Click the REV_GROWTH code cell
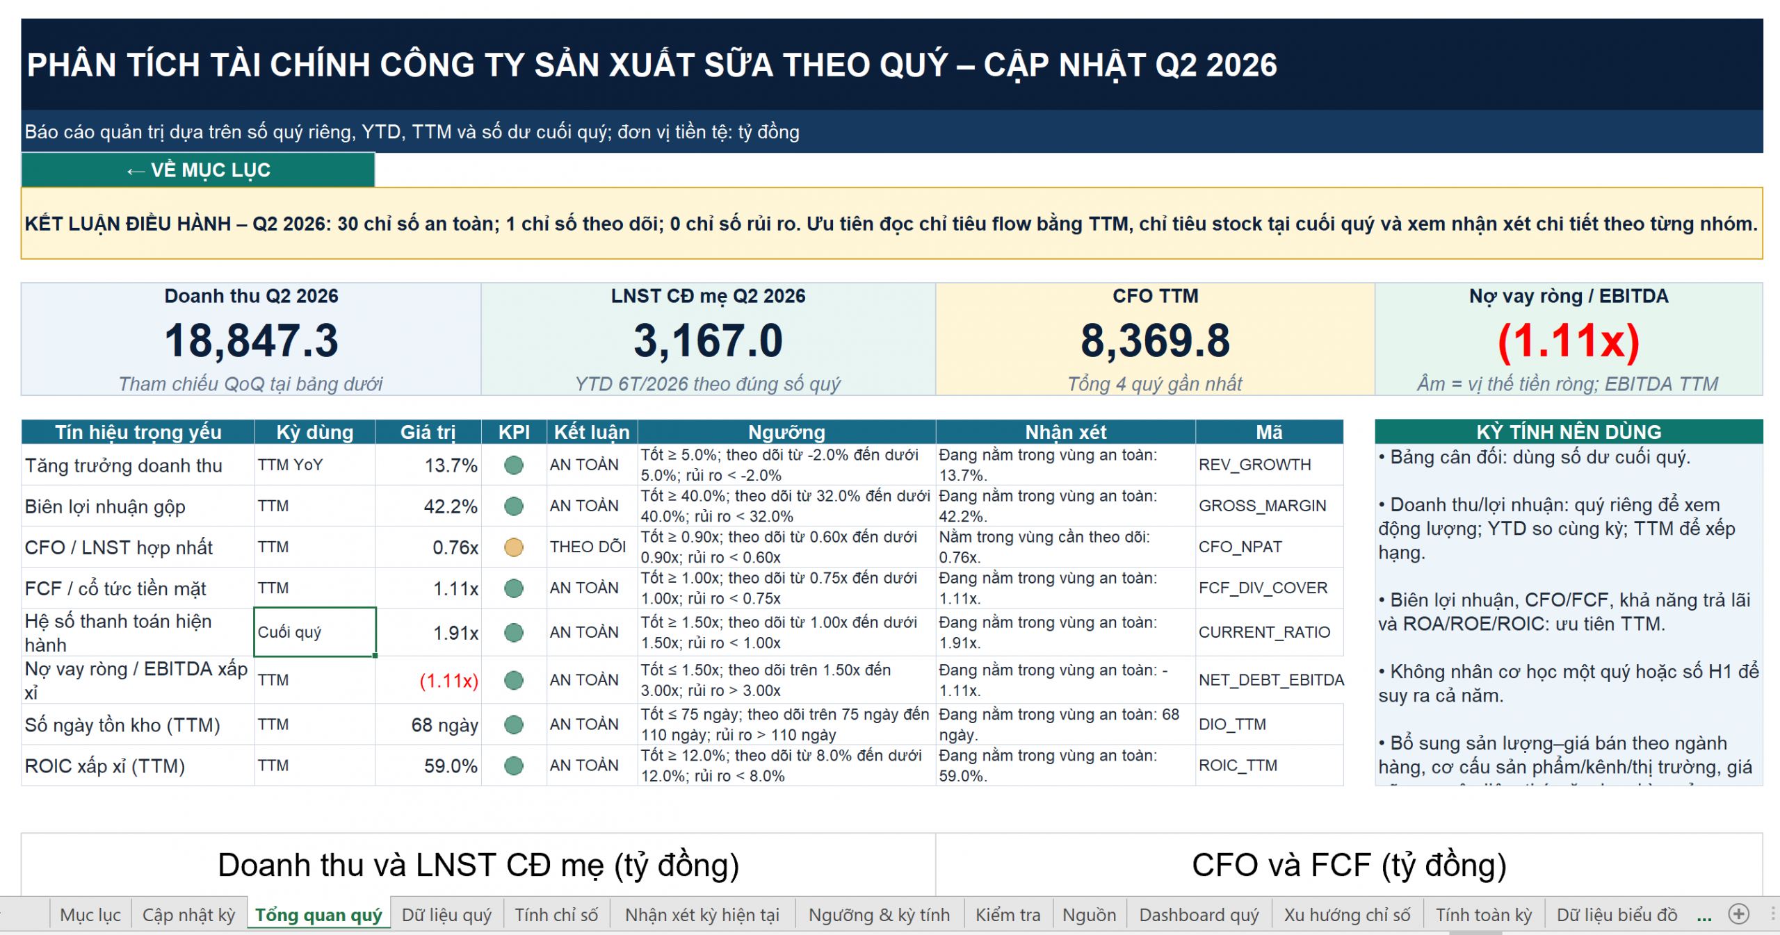Screen dimensions: 1780x935 [1269, 465]
